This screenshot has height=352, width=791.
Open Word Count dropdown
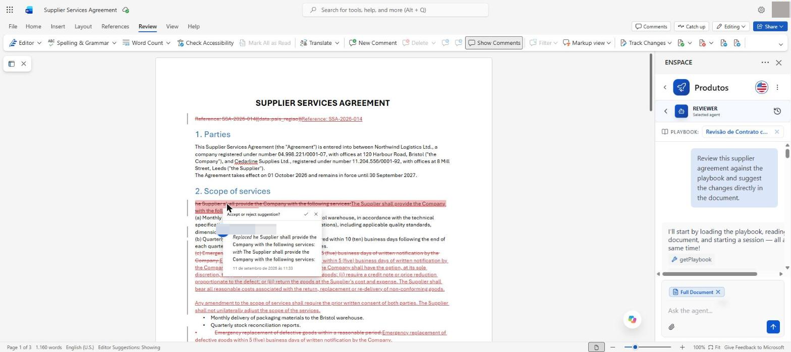click(168, 43)
